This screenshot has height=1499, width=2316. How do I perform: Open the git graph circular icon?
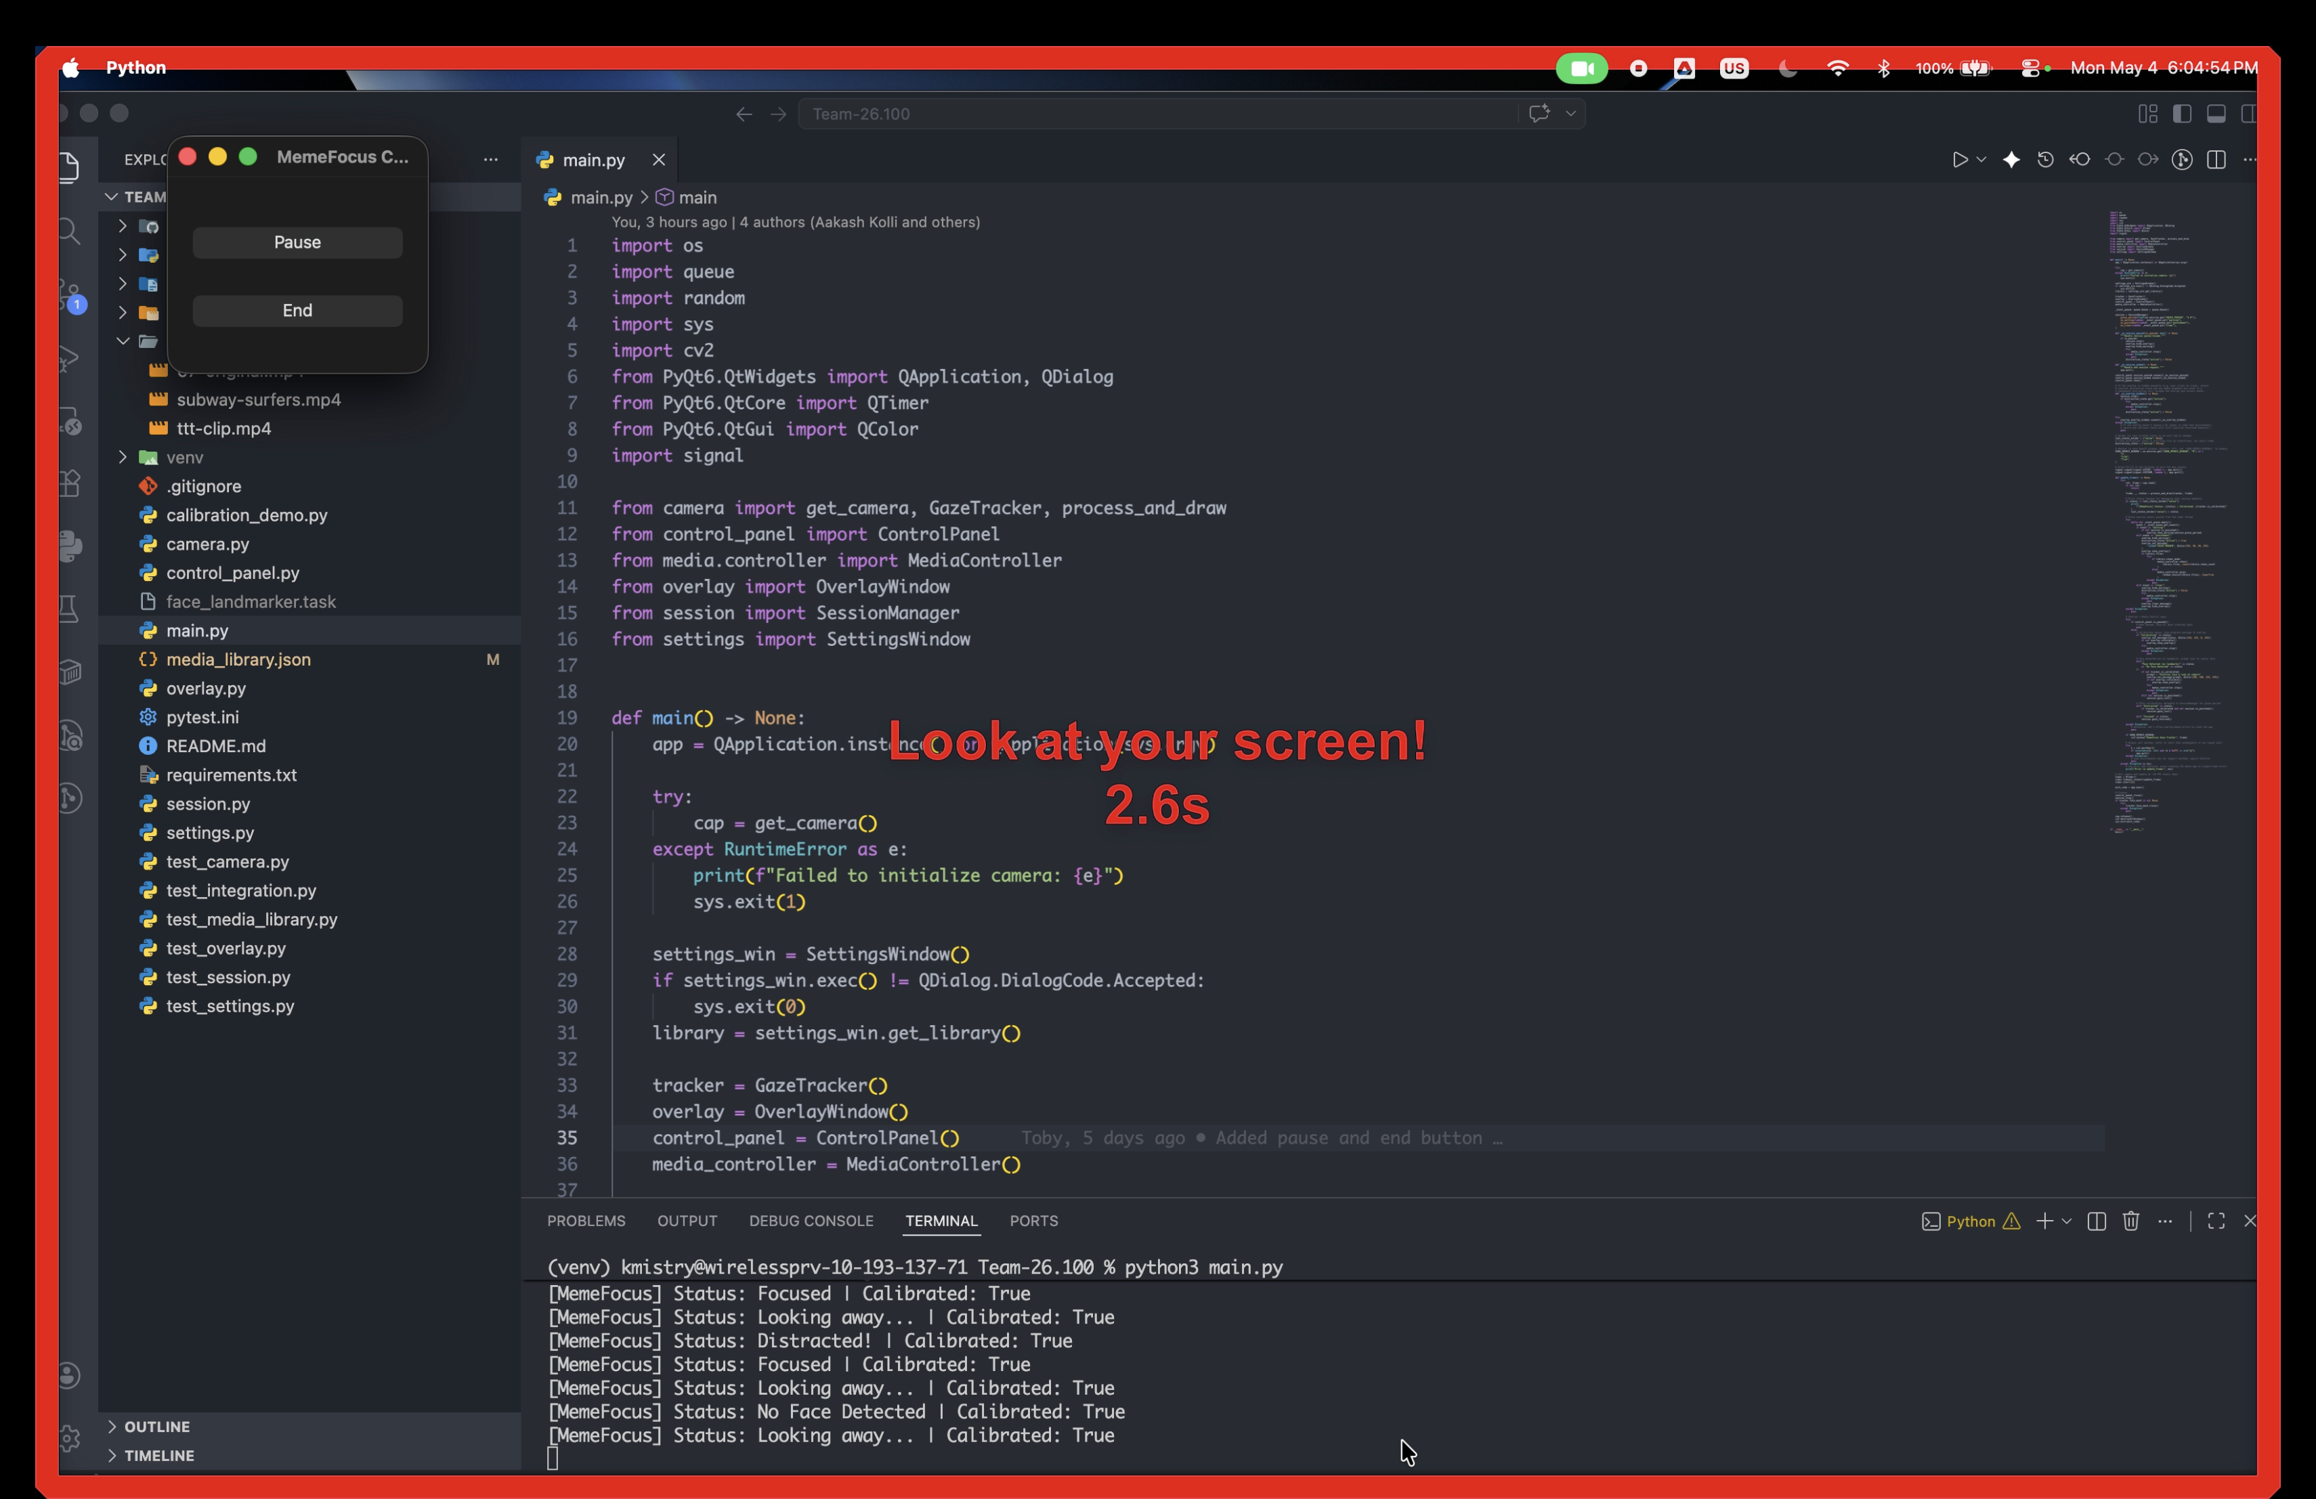(2183, 160)
